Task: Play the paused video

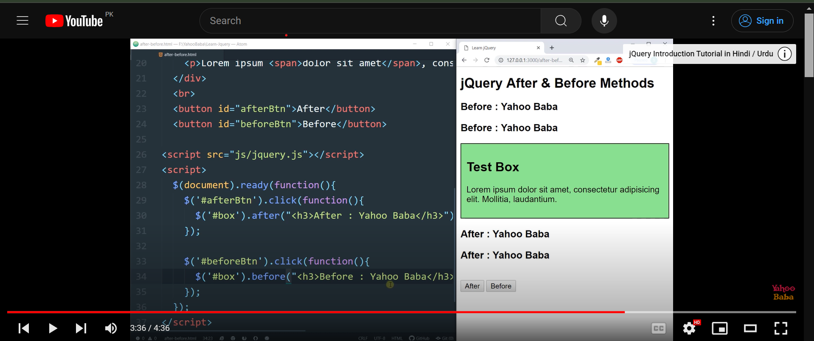Action: tap(53, 328)
